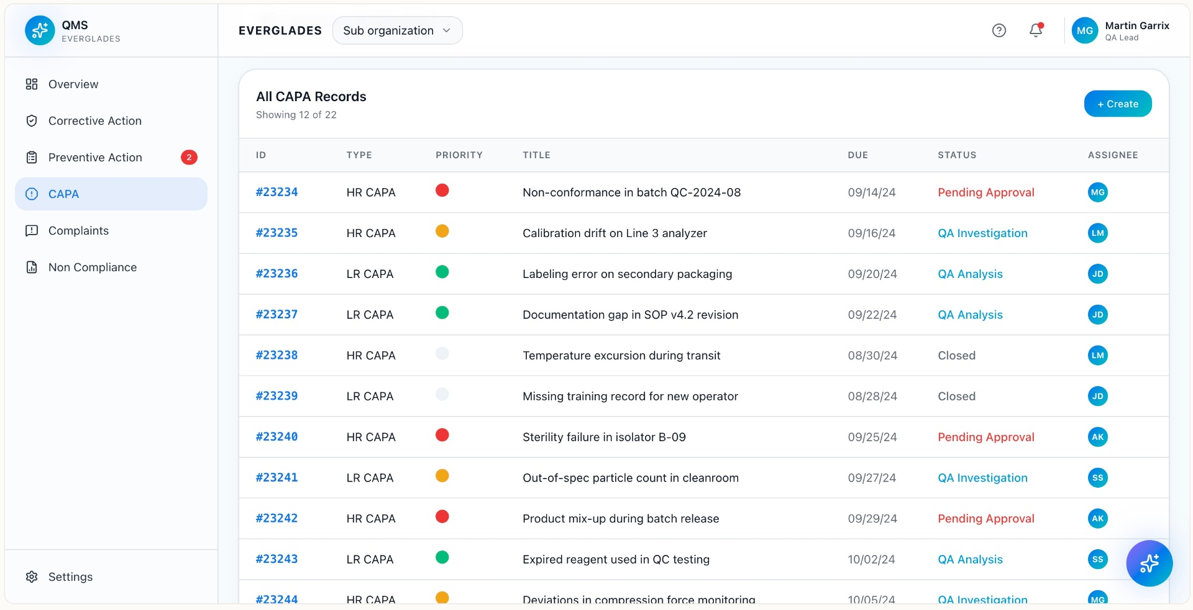Click orange priority dot on row #23235
The image size is (1193, 610).
pyautogui.click(x=442, y=231)
